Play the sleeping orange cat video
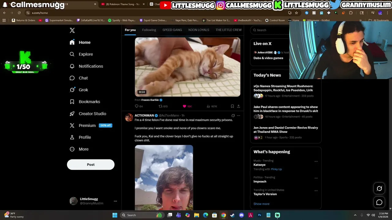392x220 pixels. click(187, 67)
